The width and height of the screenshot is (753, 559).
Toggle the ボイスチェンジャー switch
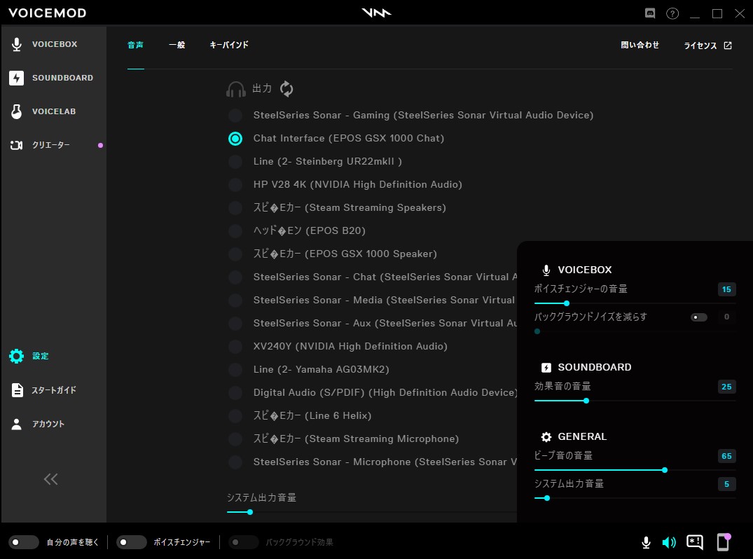coord(131,542)
